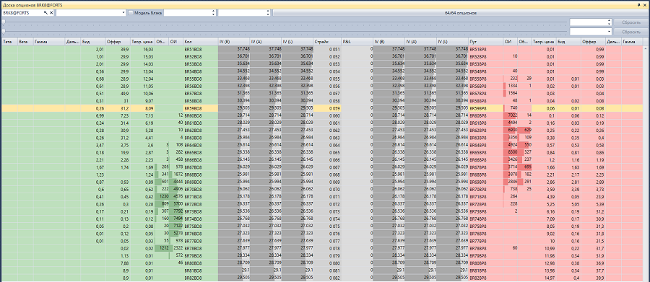Click the call offer value 49,9
Image resolution: width=650 pixels, height=282 pixels.
123,93
